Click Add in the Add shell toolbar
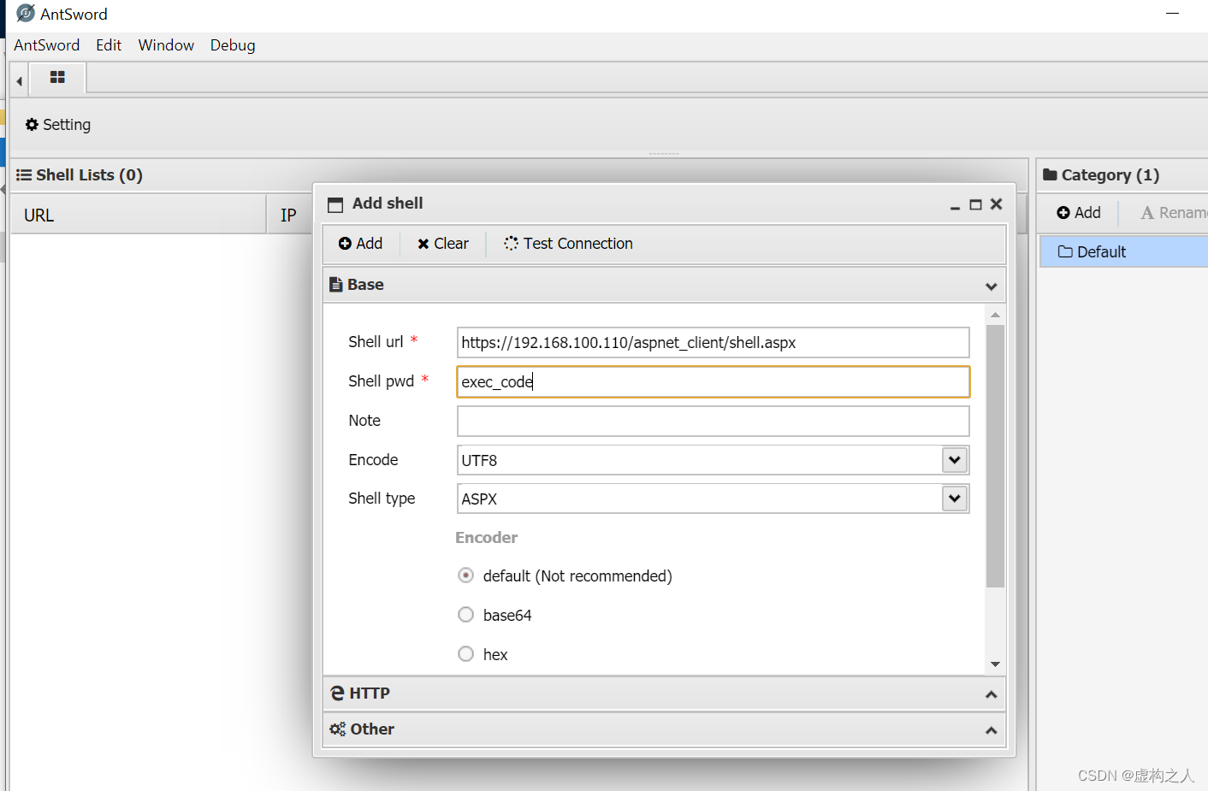The width and height of the screenshot is (1208, 791). (360, 244)
